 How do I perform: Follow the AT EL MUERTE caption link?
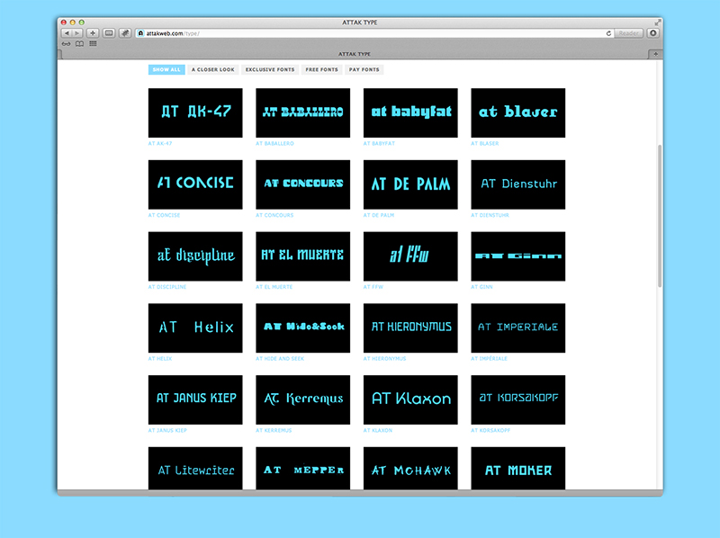(274, 287)
